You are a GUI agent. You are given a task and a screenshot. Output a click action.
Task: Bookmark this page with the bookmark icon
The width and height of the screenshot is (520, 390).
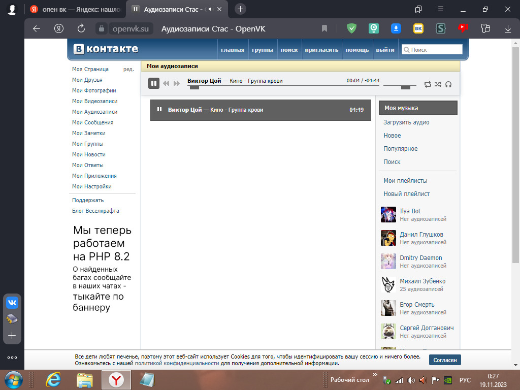(324, 29)
